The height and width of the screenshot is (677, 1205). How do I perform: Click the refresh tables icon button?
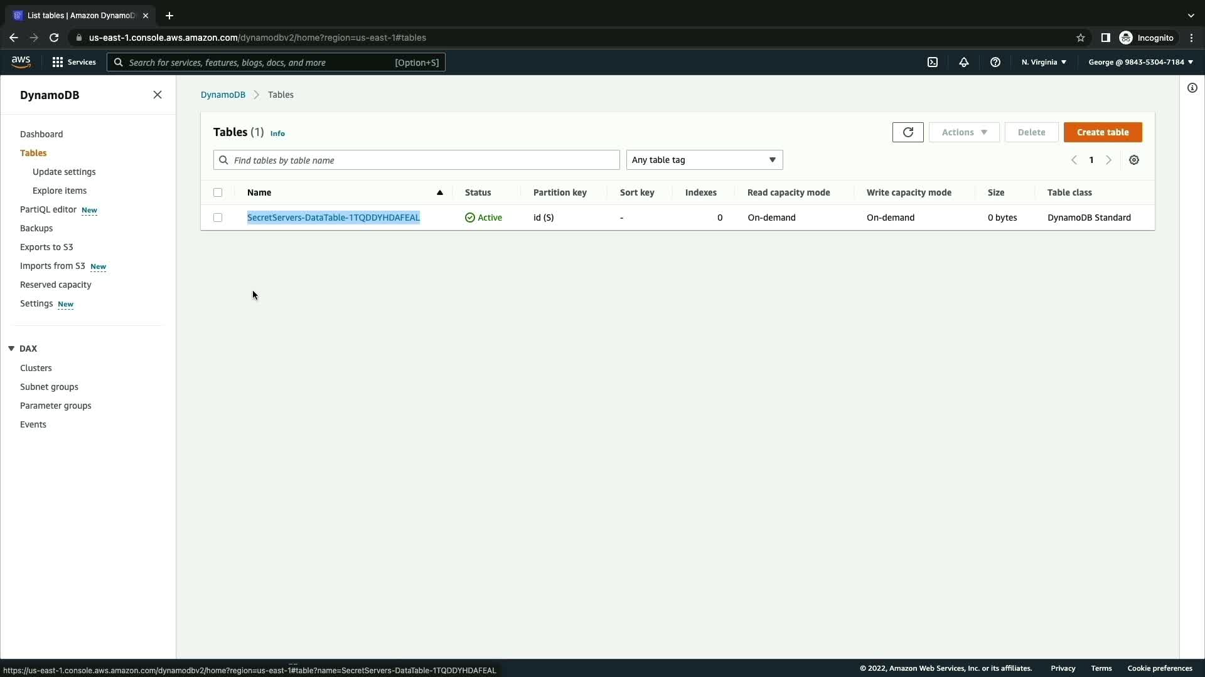click(x=908, y=132)
